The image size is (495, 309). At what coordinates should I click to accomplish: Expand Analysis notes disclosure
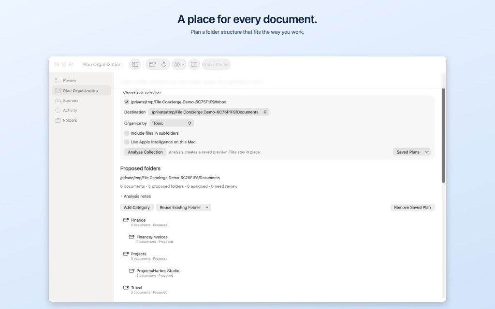pos(121,196)
